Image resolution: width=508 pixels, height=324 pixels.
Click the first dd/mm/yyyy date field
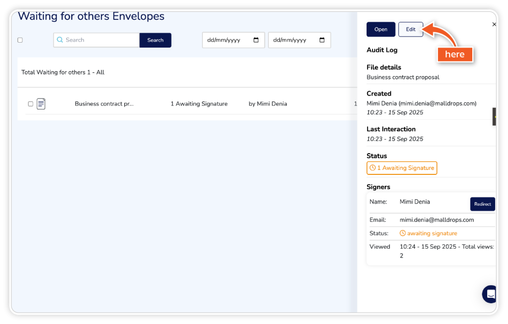228,40
